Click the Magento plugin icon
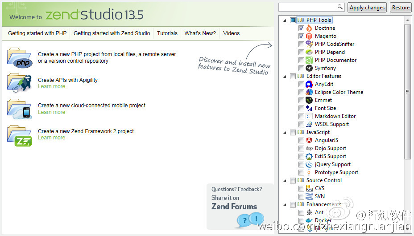This screenshot has width=414, height=236. tap(309, 36)
